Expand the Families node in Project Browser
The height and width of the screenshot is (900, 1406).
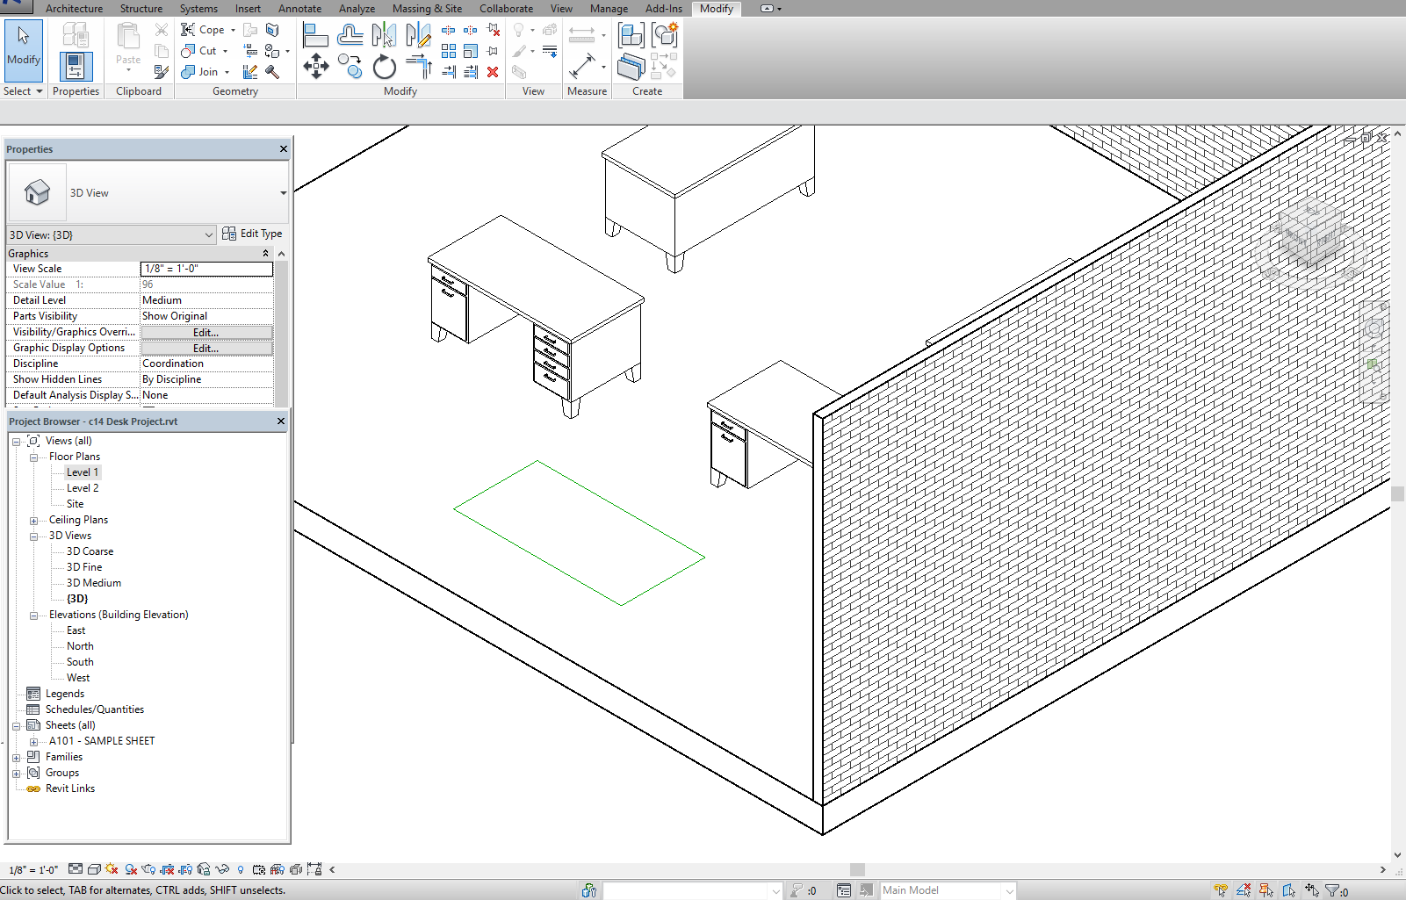click(17, 756)
